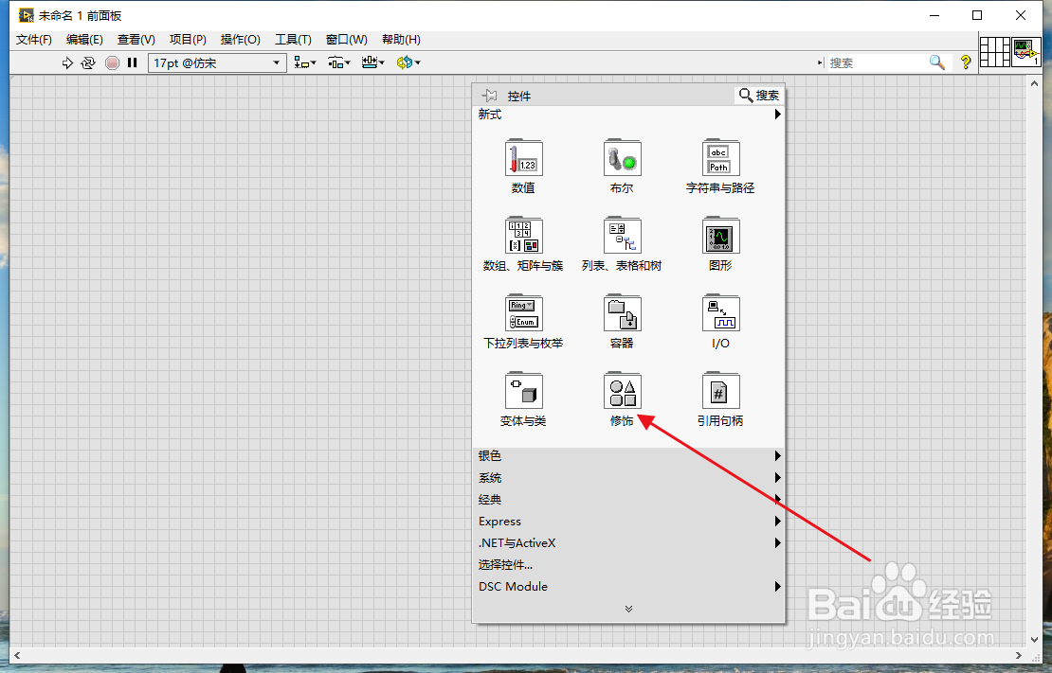1052x673 pixels.
Task: Open the Reorder dropdown
Action: point(408,63)
